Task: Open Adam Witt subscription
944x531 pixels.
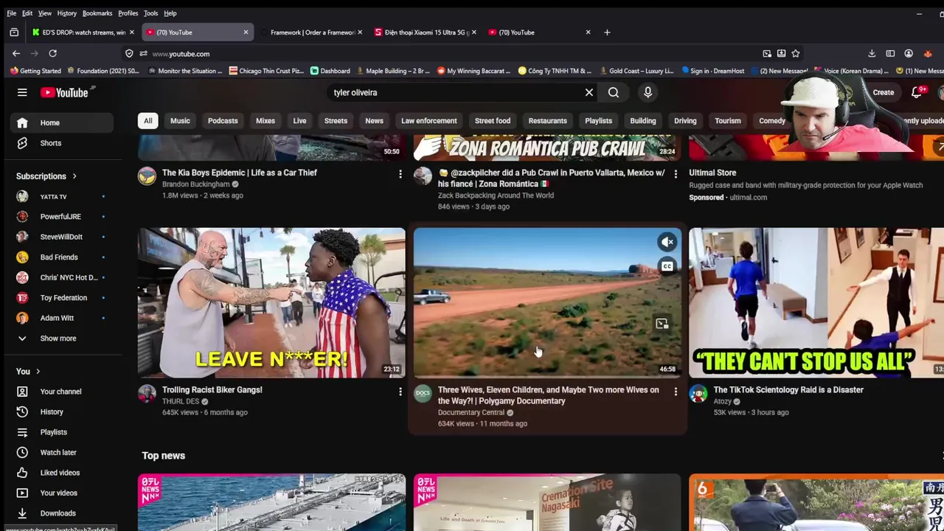Action: pos(62,318)
